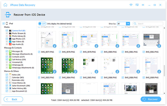Image resolution: width=167 pixels, height=106 pixels.
Task: Click the Recover from iOS Device icon
Action: pyautogui.click(x=8, y=14)
